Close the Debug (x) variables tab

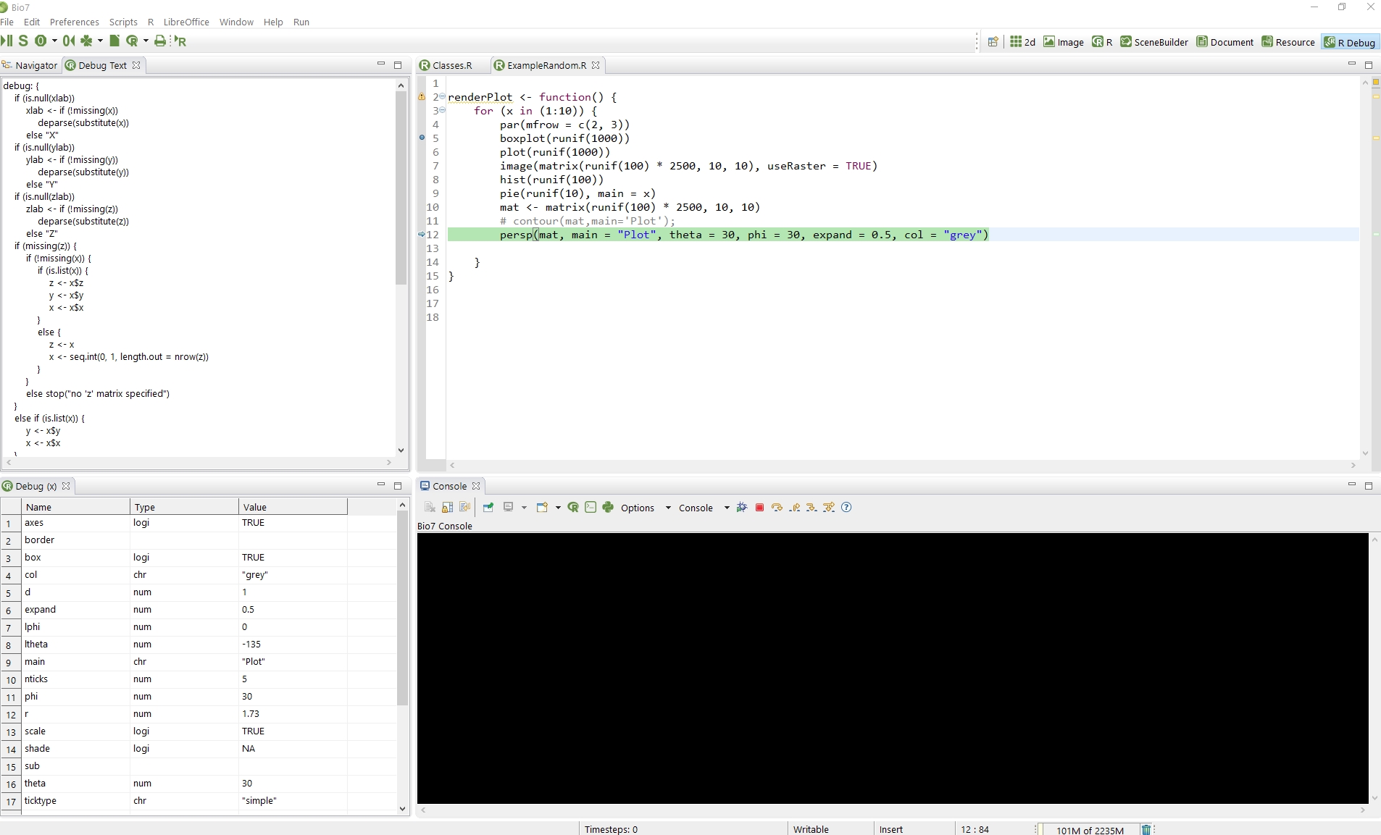(x=66, y=486)
